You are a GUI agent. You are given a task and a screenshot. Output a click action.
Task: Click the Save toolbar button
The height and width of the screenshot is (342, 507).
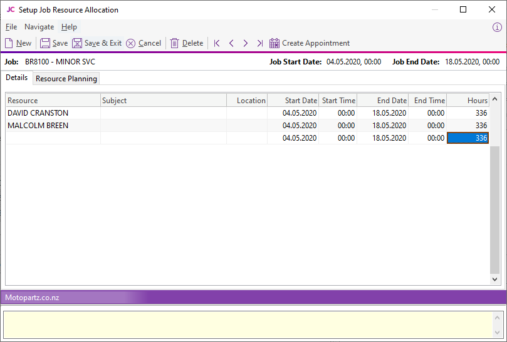click(54, 43)
